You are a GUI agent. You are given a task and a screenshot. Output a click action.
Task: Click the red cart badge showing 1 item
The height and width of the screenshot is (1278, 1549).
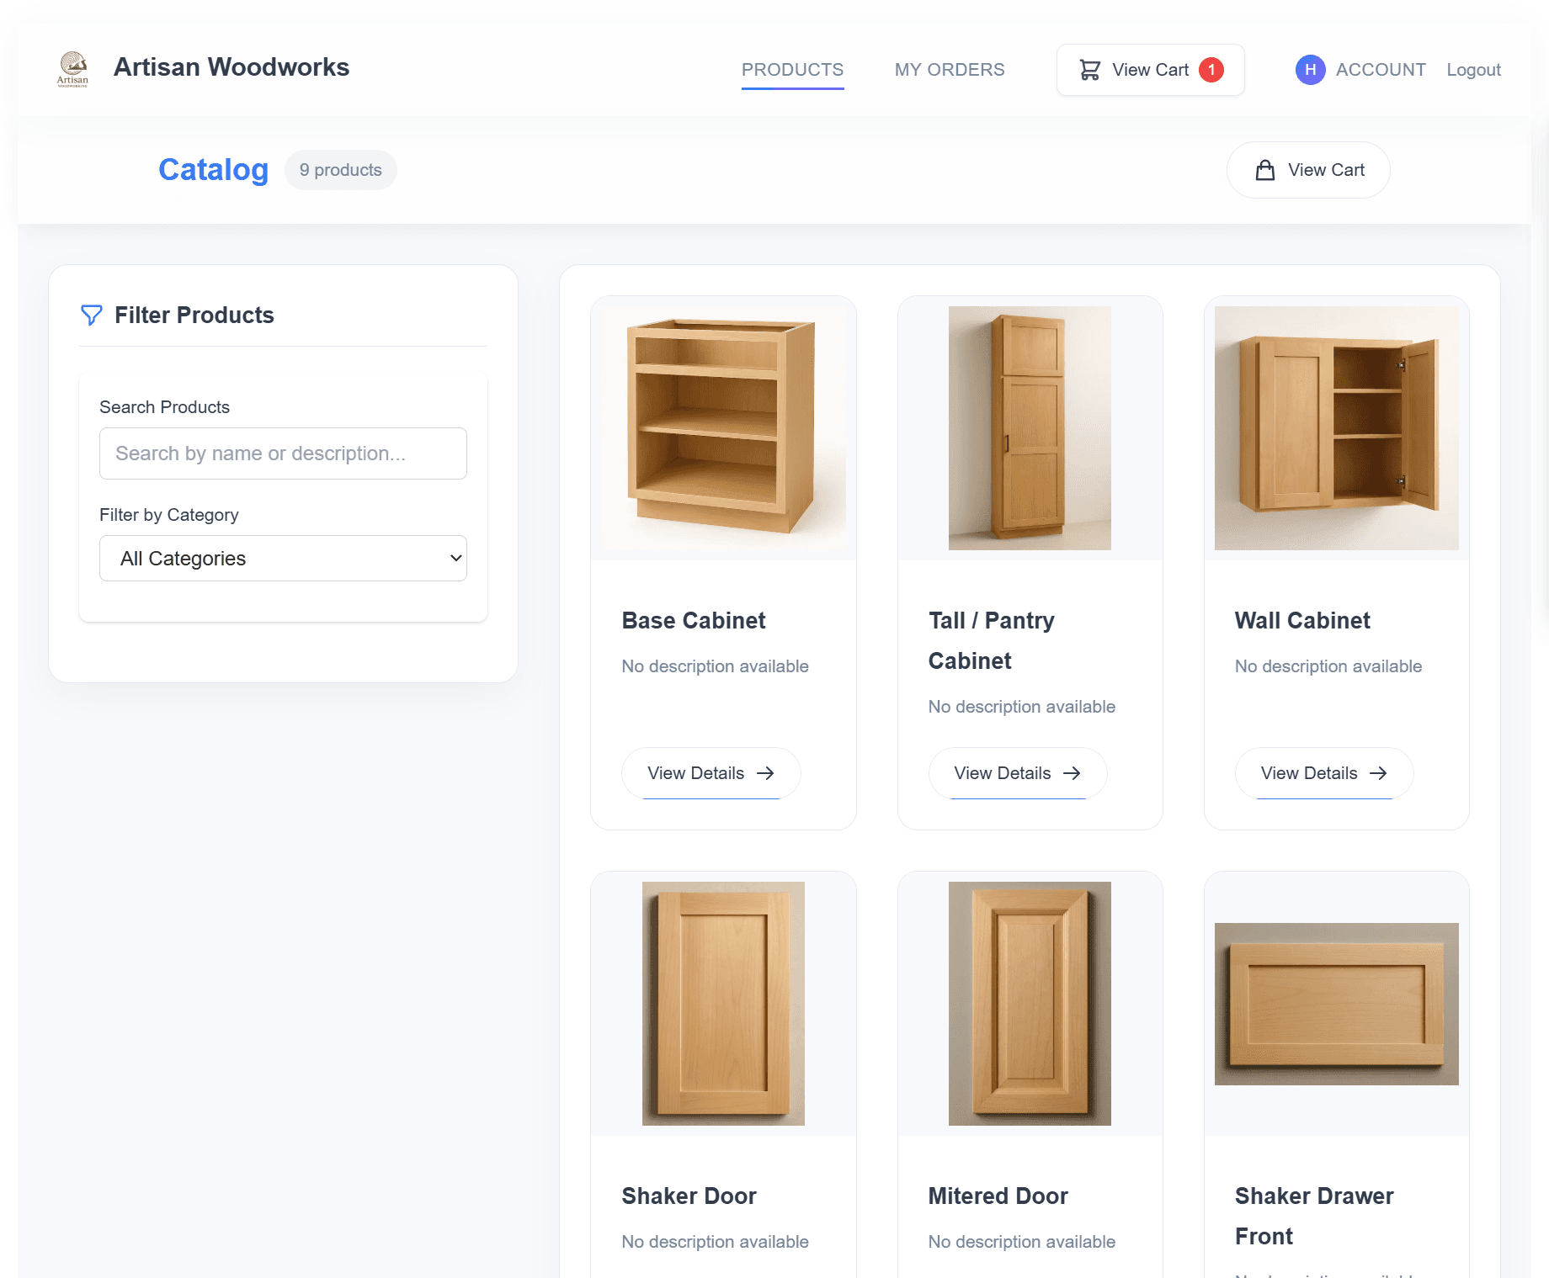click(1213, 70)
